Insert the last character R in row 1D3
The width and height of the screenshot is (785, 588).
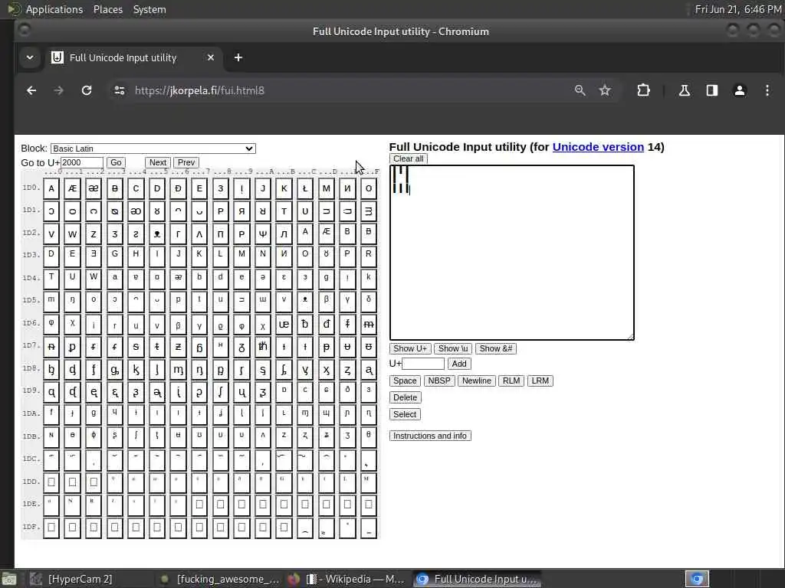(369, 256)
